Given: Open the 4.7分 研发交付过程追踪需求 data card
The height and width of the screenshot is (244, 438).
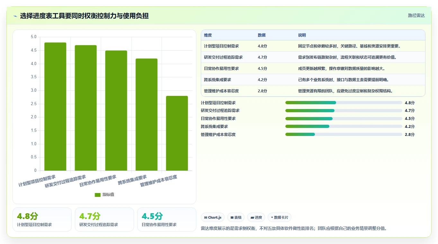Looking at the screenshot, I should click(104, 219).
